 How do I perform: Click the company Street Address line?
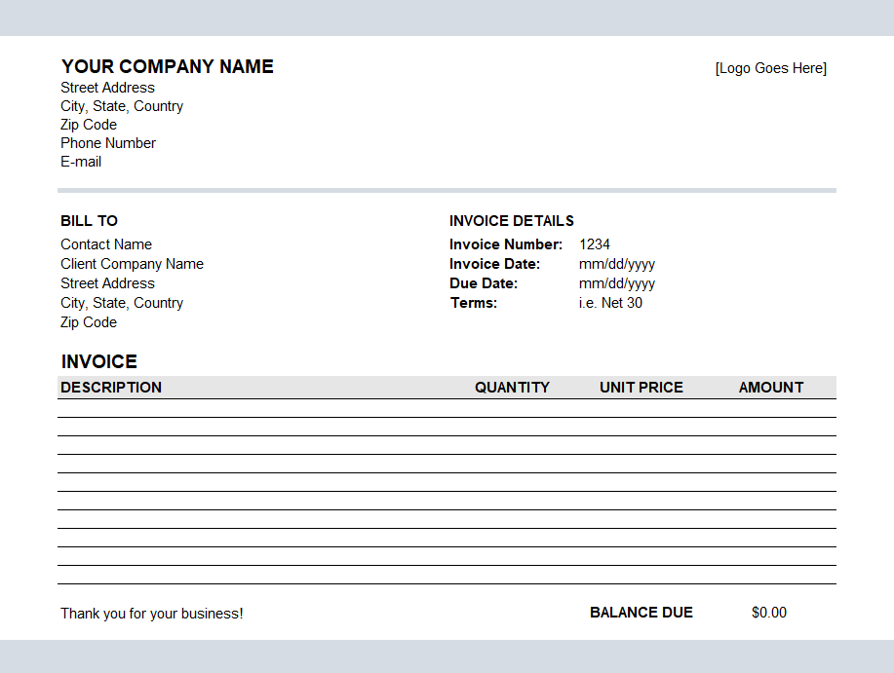point(107,88)
